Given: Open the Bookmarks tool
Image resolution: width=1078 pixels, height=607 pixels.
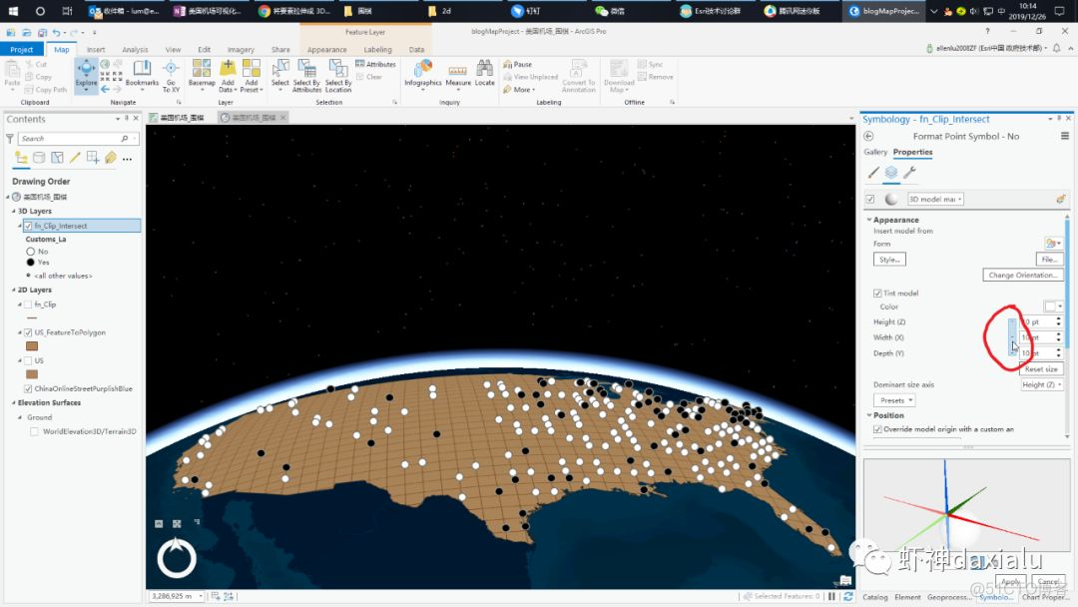Looking at the screenshot, I should tap(142, 70).
